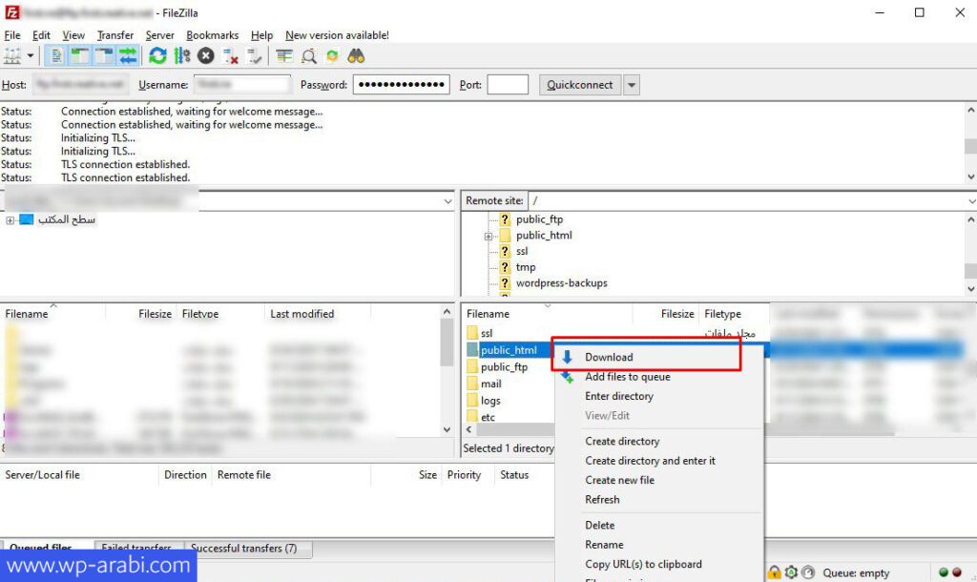Select logs folder in remote file list
Image resolution: width=977 pixels, height=582 pixels.
pos(490,401)
